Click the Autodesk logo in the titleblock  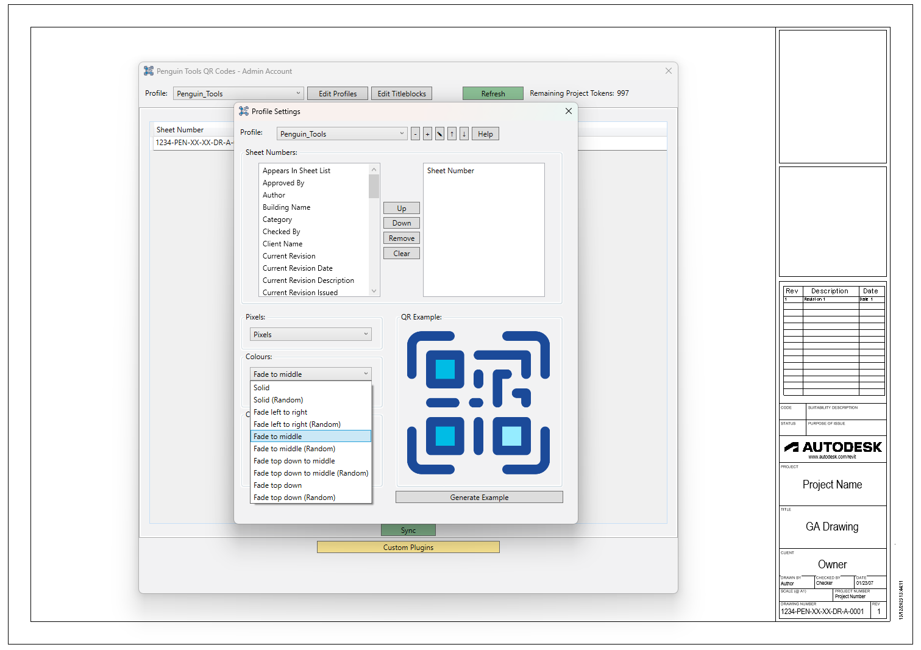click(x=833, y=448)
